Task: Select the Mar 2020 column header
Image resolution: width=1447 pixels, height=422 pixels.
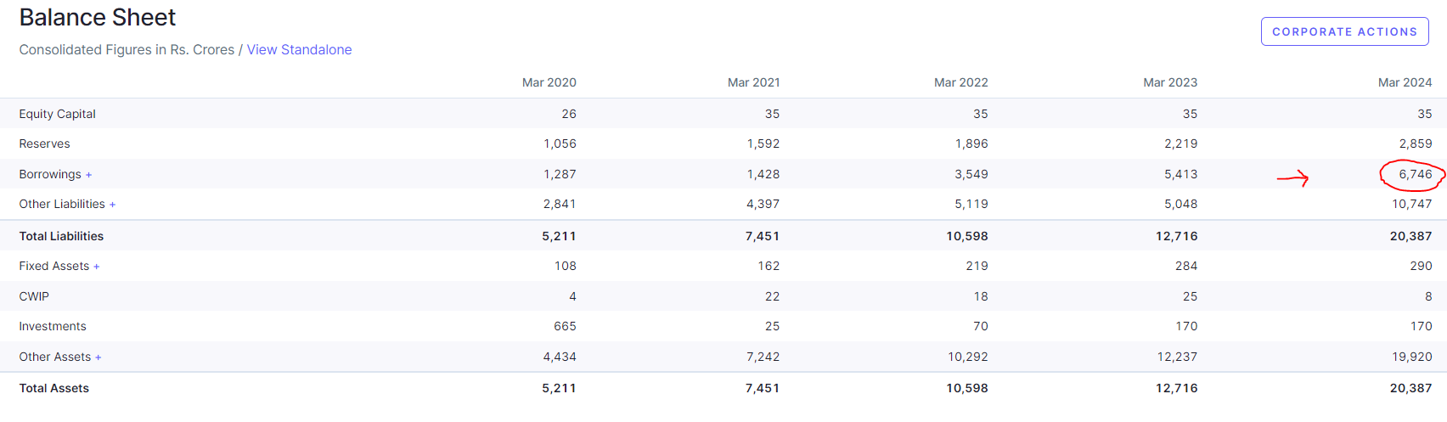Action: coord(549,82)
